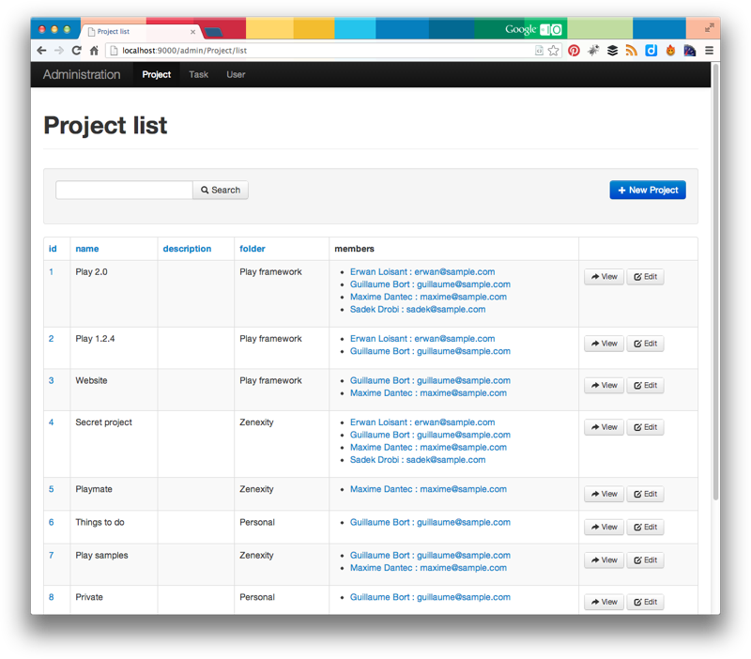Click the Administration brand link
This screenshot has height=659, width=751.
click(x=82, y=74)
